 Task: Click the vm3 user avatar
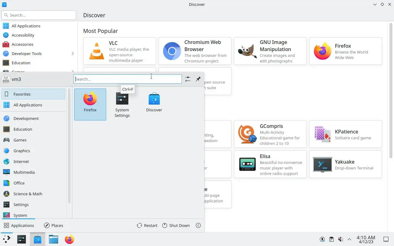[6, 79]
